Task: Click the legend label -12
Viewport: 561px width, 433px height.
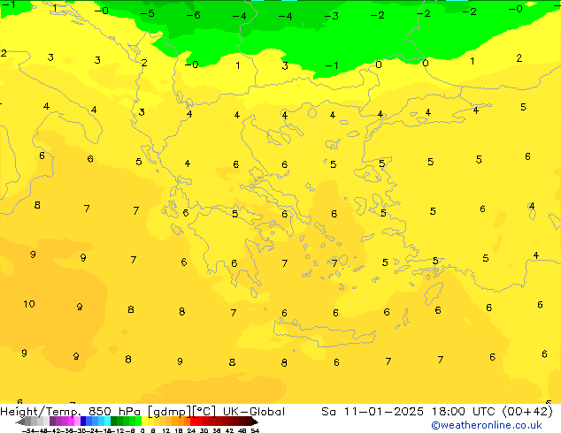Action: tap(118, 431)
